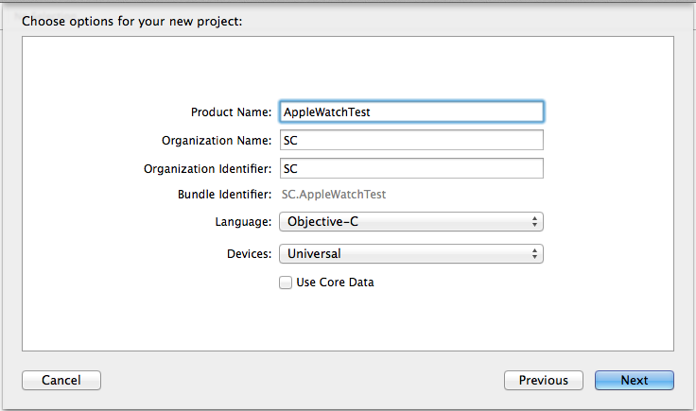This screenshot has height=411, width=696.
Task: Proceed by clicking the Next button
Action: [x=634, y=380]
